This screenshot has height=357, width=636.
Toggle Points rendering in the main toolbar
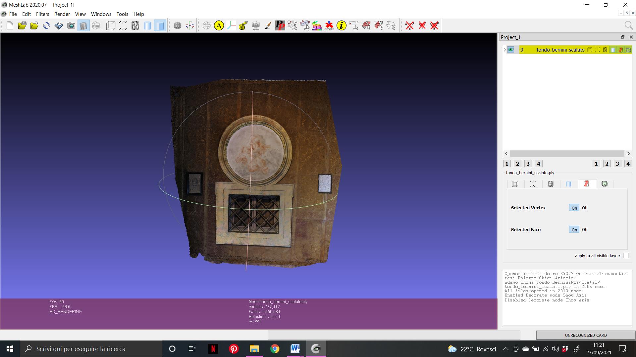[123, 25]
